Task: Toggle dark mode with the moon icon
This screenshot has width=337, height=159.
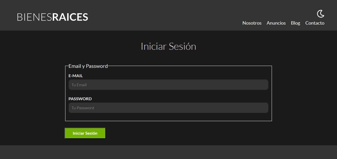Action: [320, 14]
